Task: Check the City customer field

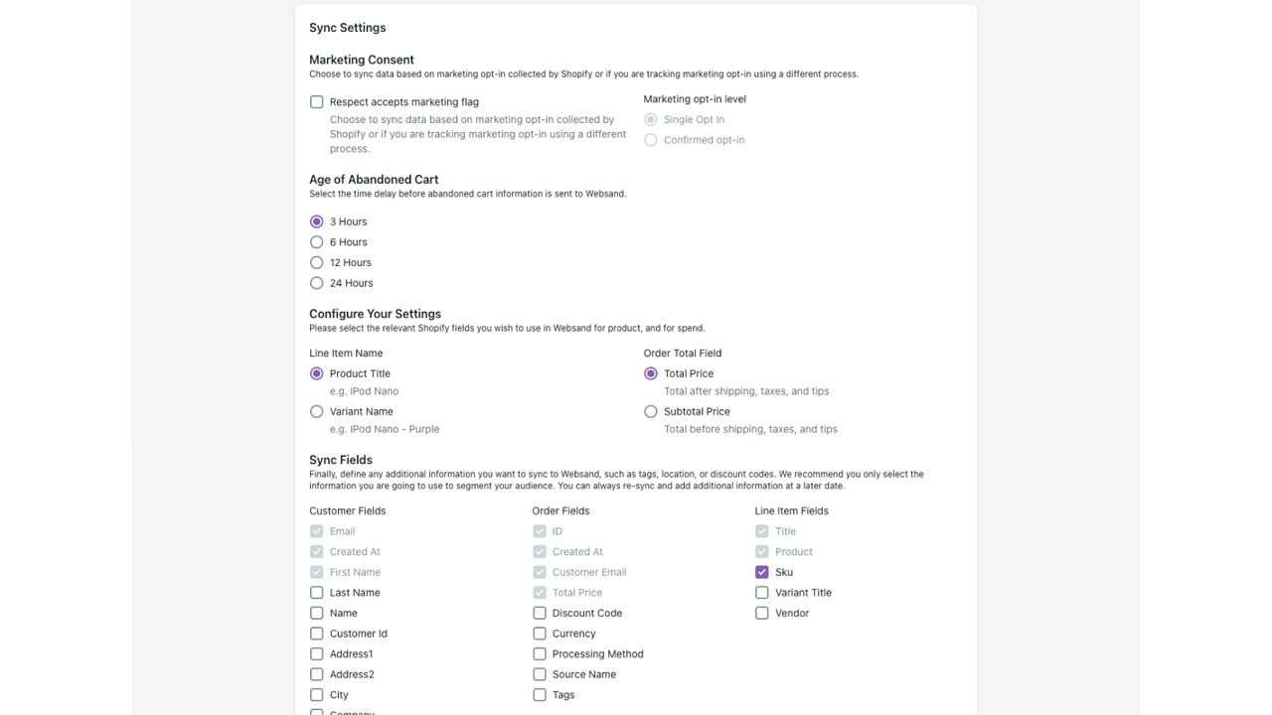Action: pos(316,694)
